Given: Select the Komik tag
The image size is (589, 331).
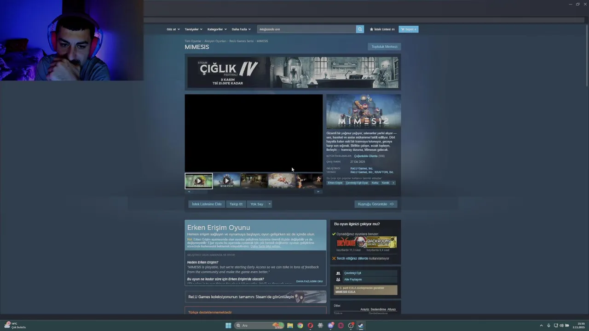Looking at the screenshot, I should coord(386,183).
